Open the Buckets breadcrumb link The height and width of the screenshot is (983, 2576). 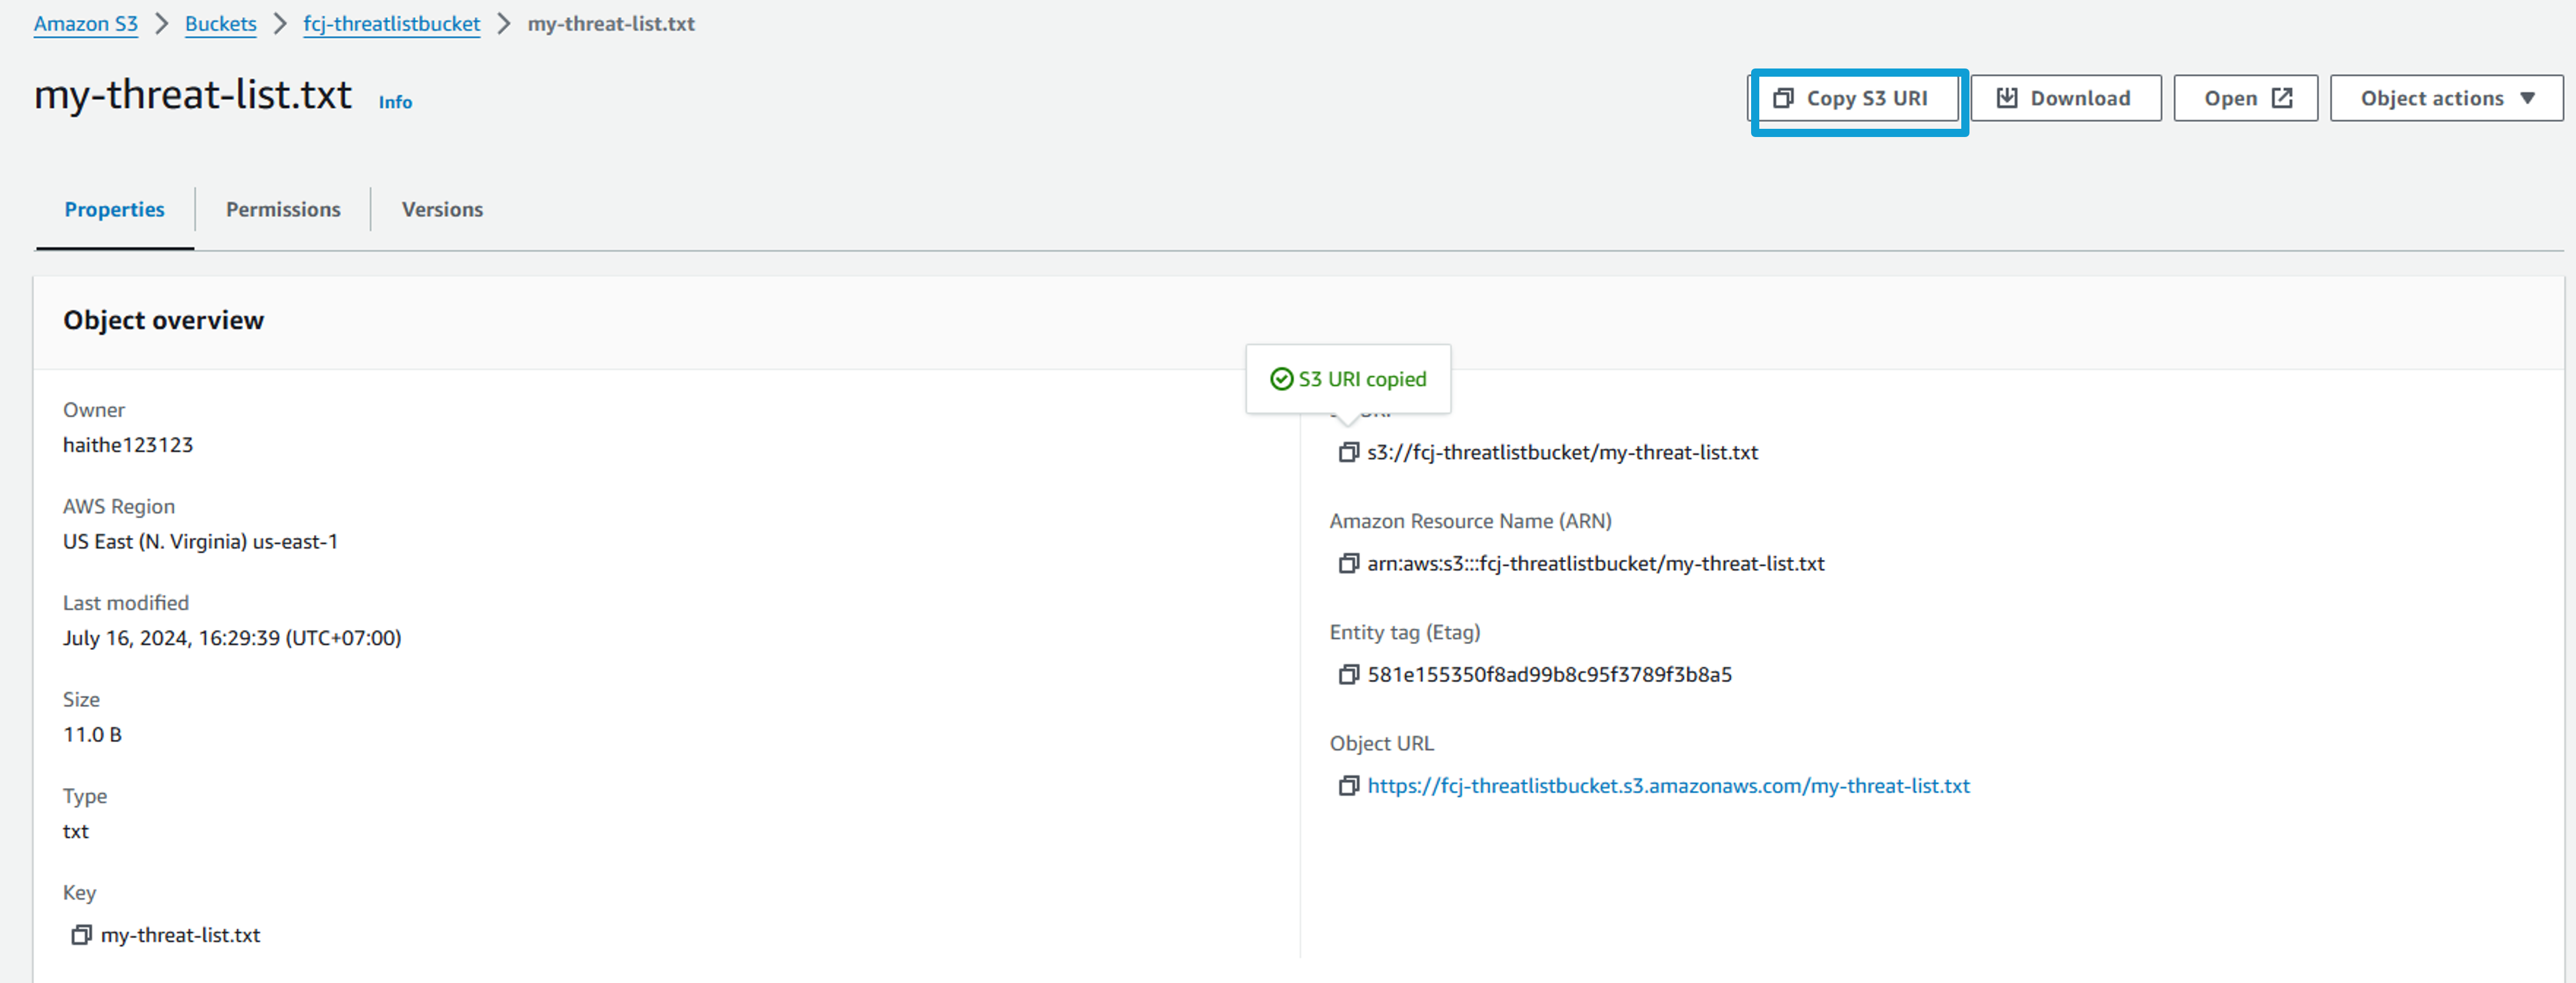point(221,24)
